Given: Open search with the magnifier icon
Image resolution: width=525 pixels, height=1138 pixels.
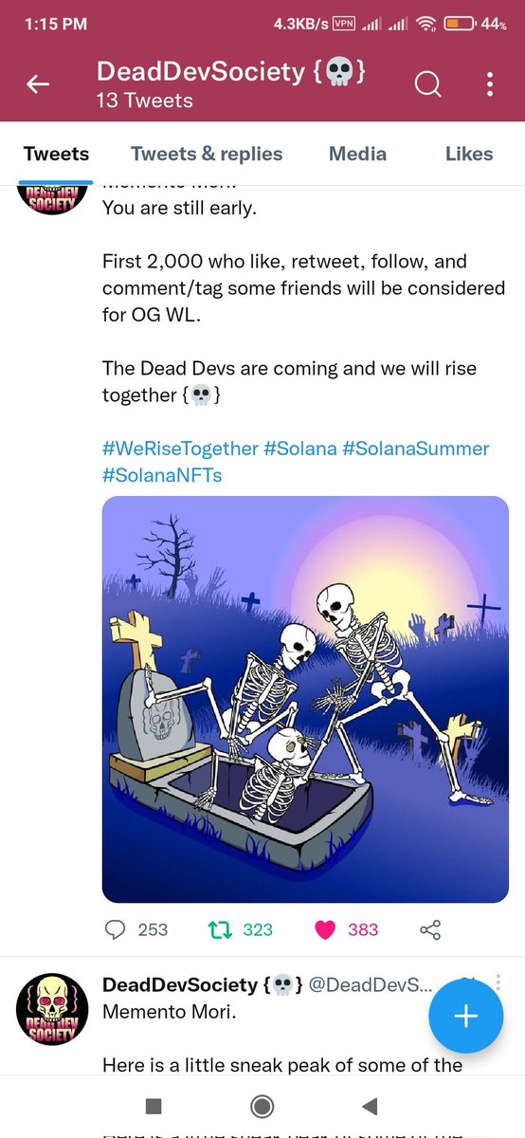Looking at the screenshot, I should tap(428, 85).
